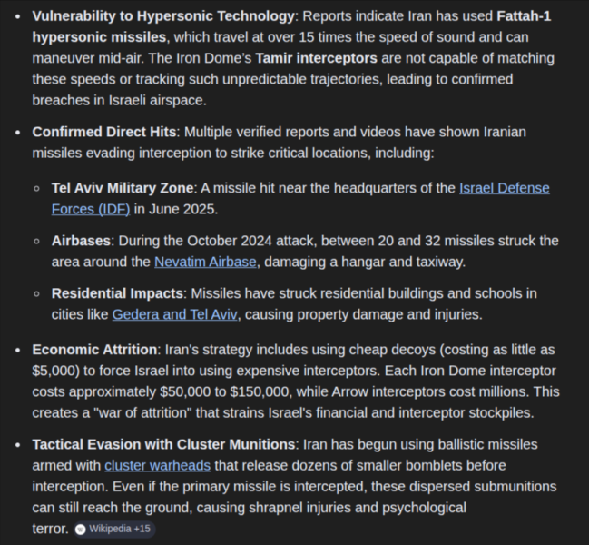Click the Vulnerability to Hypersonic Technology heading
This screenshot has width=589, height=545.
[x=163, y=16]
